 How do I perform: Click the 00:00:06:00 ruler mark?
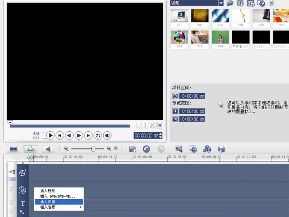[x=142, y=157]
